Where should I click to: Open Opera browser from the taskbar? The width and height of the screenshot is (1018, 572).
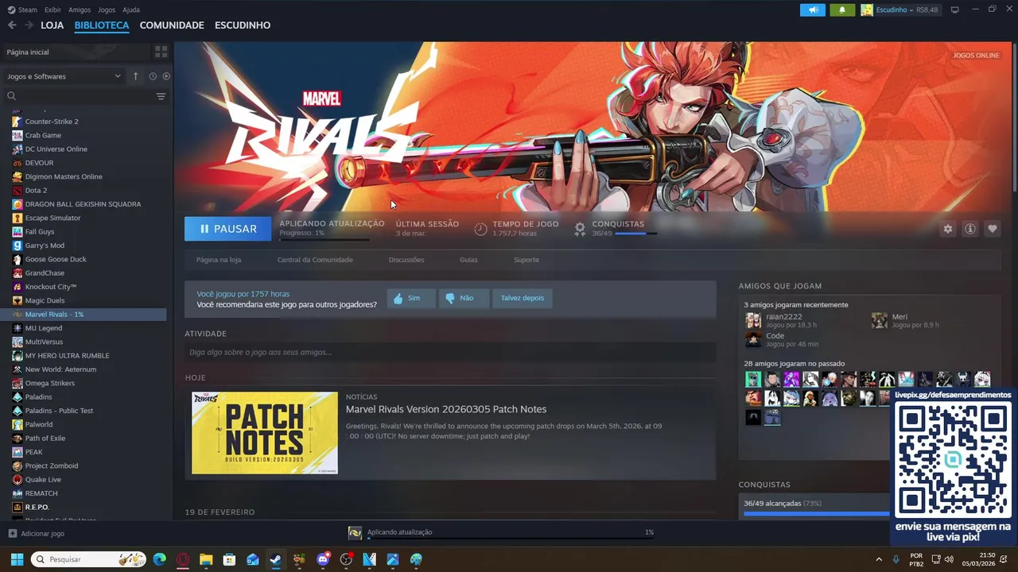click(183, 559)
